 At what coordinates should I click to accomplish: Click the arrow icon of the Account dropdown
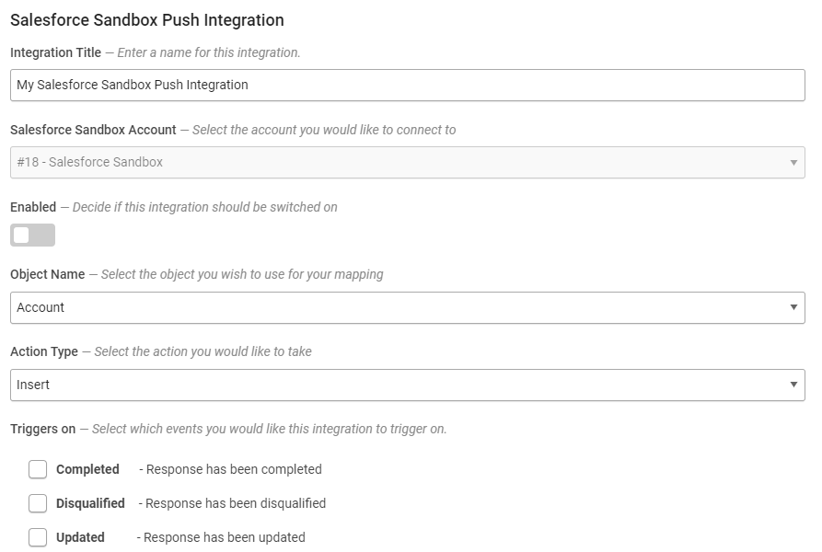(793, 307)
